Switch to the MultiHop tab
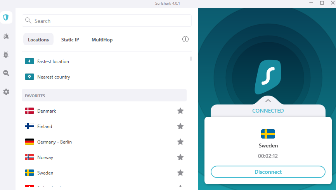The width and height of the screenshot is (336, 190). pos(102,40)
